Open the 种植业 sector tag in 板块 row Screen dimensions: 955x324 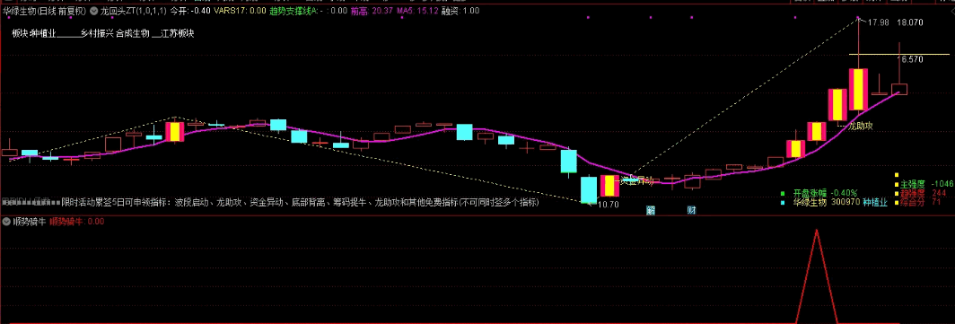(43, 33)
